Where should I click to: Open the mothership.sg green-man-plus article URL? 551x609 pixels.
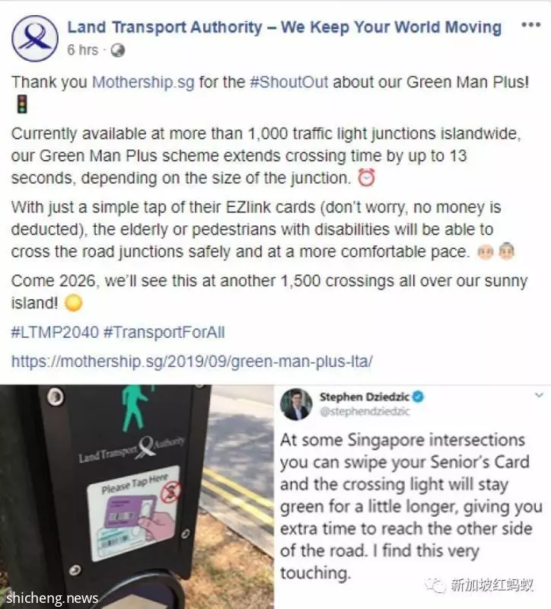(x=192, y=361)
